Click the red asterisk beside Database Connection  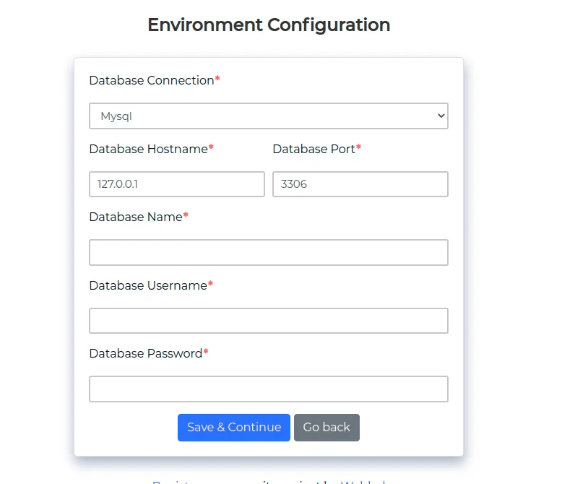point(217,79)
